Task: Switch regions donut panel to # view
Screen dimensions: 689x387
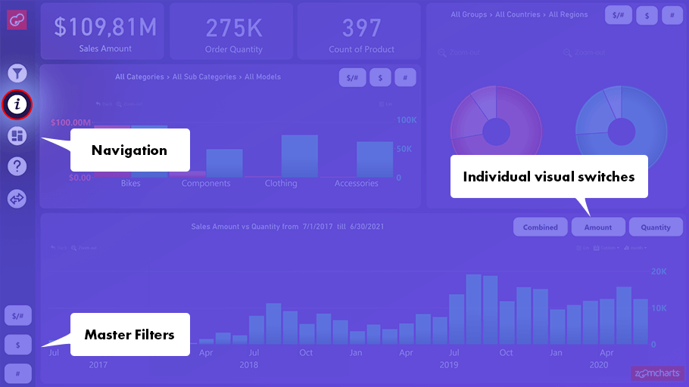Action: [672, 15]
